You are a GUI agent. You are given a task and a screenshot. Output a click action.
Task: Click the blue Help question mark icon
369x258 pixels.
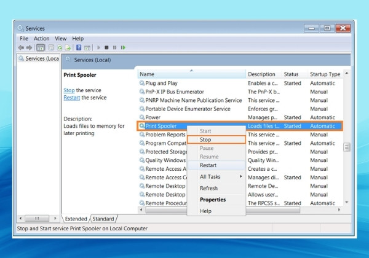pos(79,48)
